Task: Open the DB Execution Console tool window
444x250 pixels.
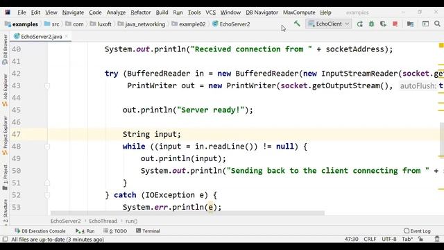Action: [40, 231]
